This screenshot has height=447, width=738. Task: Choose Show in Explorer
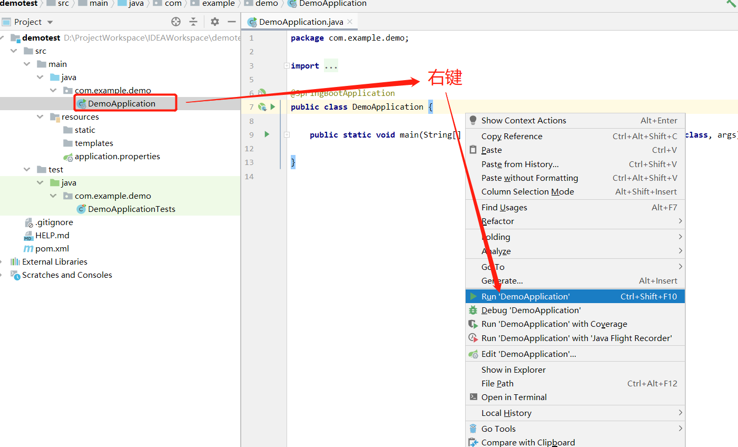coord(575,370)
